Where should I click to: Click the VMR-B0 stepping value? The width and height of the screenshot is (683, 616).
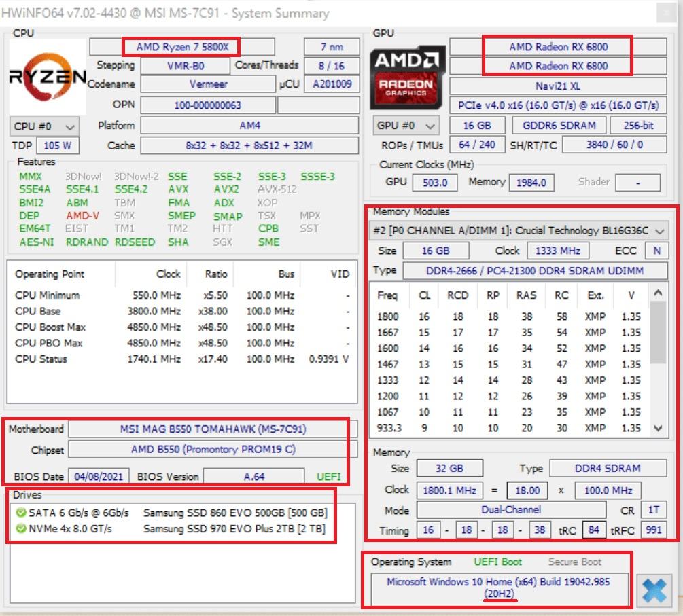pos(186,66)
